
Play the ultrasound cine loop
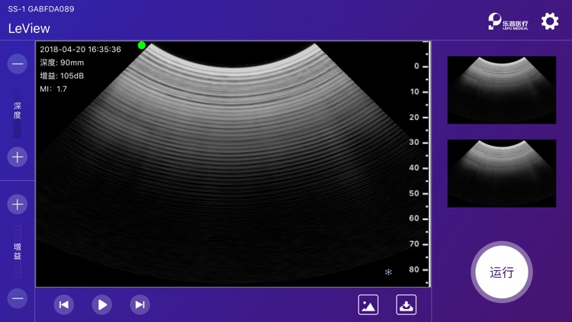101,305
